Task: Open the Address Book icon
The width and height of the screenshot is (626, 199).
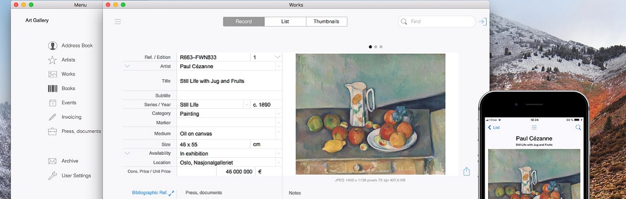Action: 52,46
